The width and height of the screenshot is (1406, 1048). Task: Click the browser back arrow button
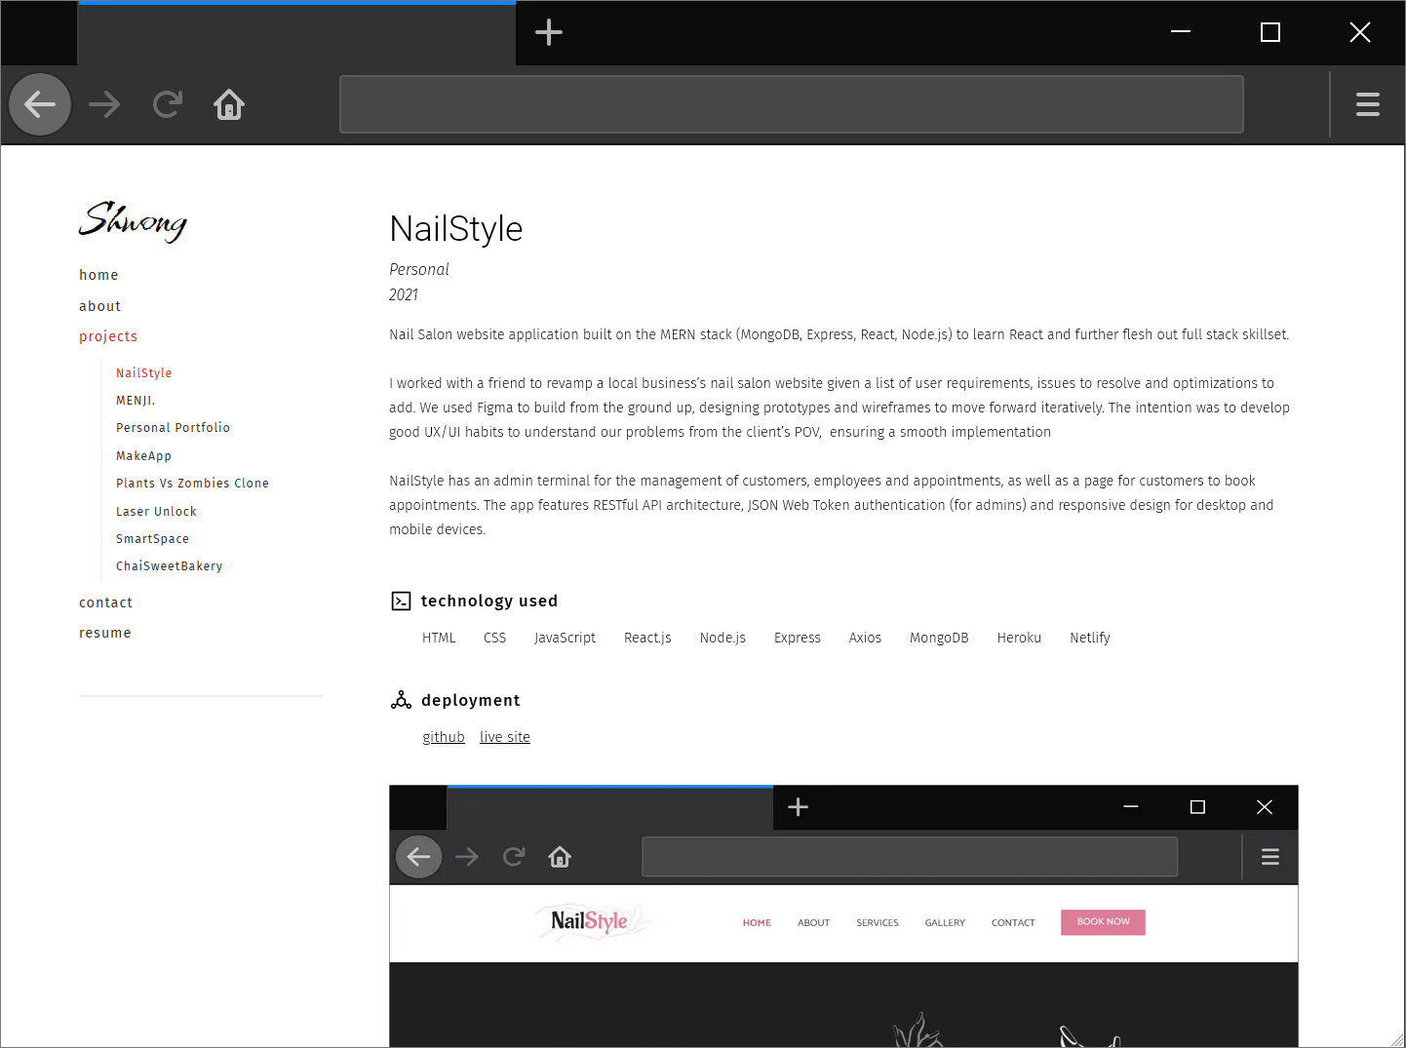pyautogui.click(x=40, y=104)
